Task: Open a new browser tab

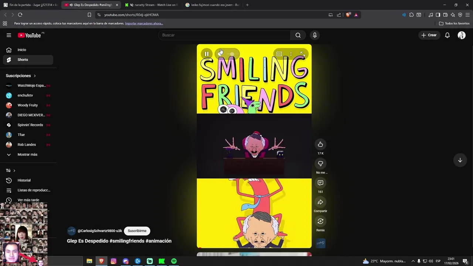Action: click(x=247, y=5)
